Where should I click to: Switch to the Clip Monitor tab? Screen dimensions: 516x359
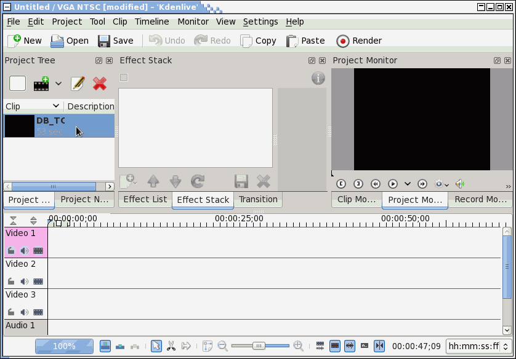[x=357, y=199]
